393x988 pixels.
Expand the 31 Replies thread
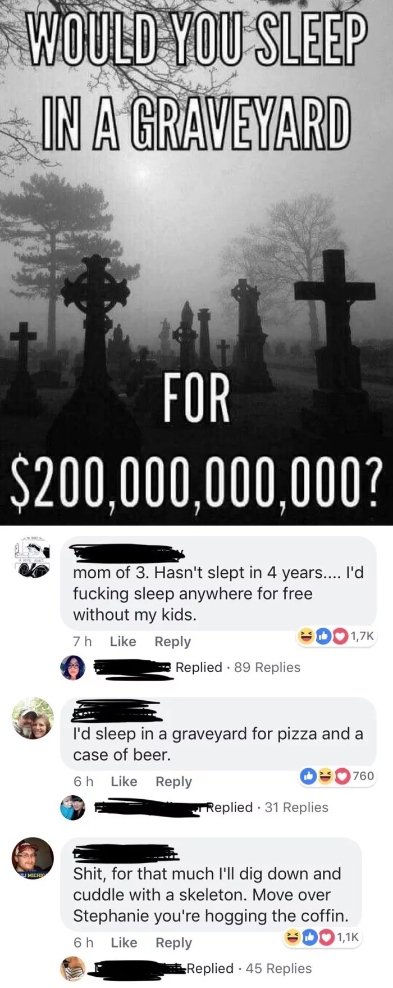coord(296,807)
